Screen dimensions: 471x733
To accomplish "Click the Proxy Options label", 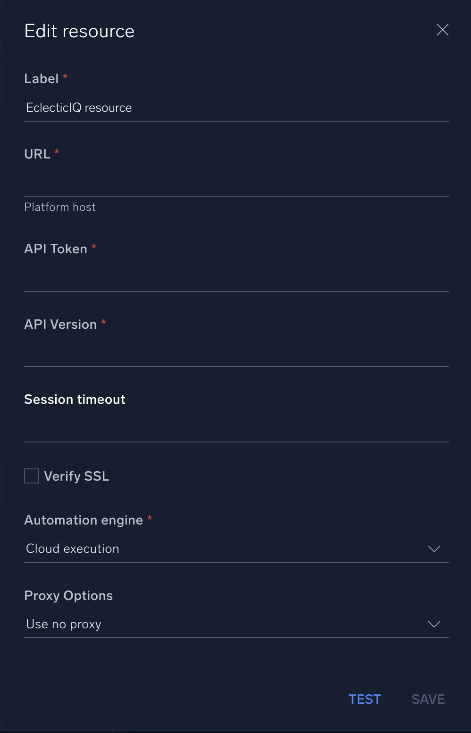I will click(68, 596).
